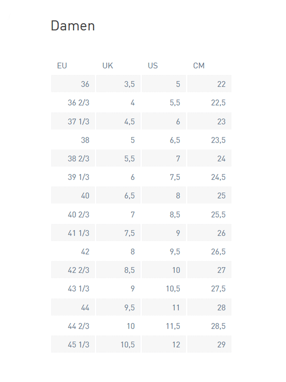Select the EU column header
Viewport: 286px width, 382px height.
tap(62, 66)
